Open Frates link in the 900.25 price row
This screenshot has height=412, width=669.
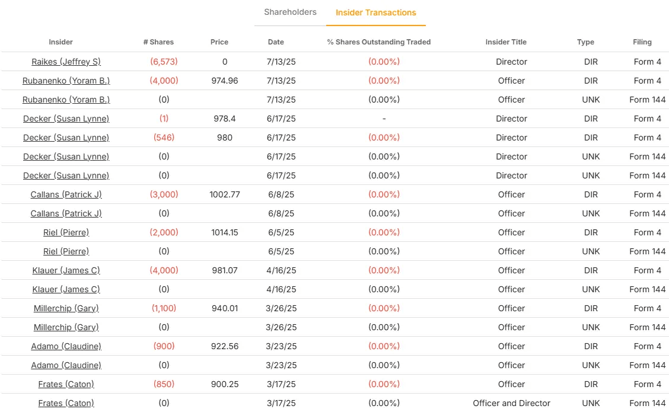[66, 384]
